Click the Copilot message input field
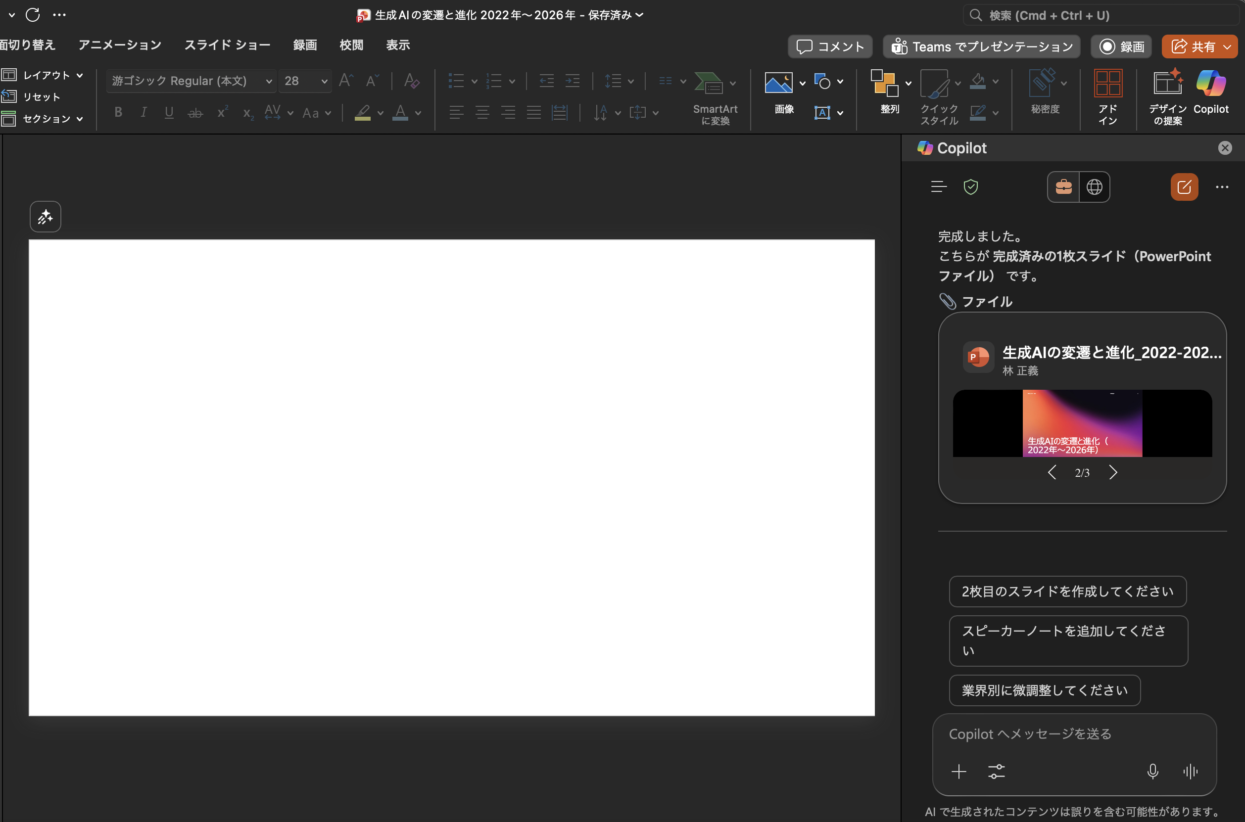 [x=1072, y=734]
